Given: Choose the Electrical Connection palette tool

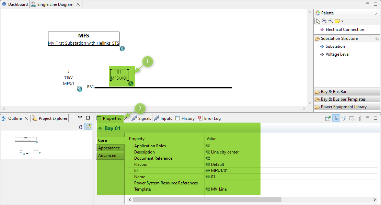Looking at the screenshot, I should click(345, 30).
